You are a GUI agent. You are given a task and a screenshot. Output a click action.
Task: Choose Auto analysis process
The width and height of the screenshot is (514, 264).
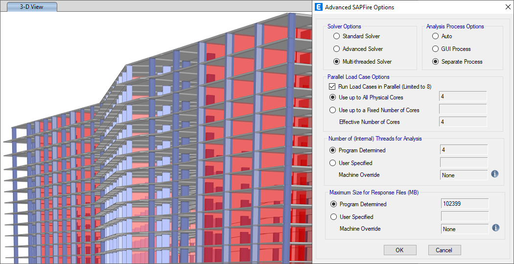coord(442,36)
